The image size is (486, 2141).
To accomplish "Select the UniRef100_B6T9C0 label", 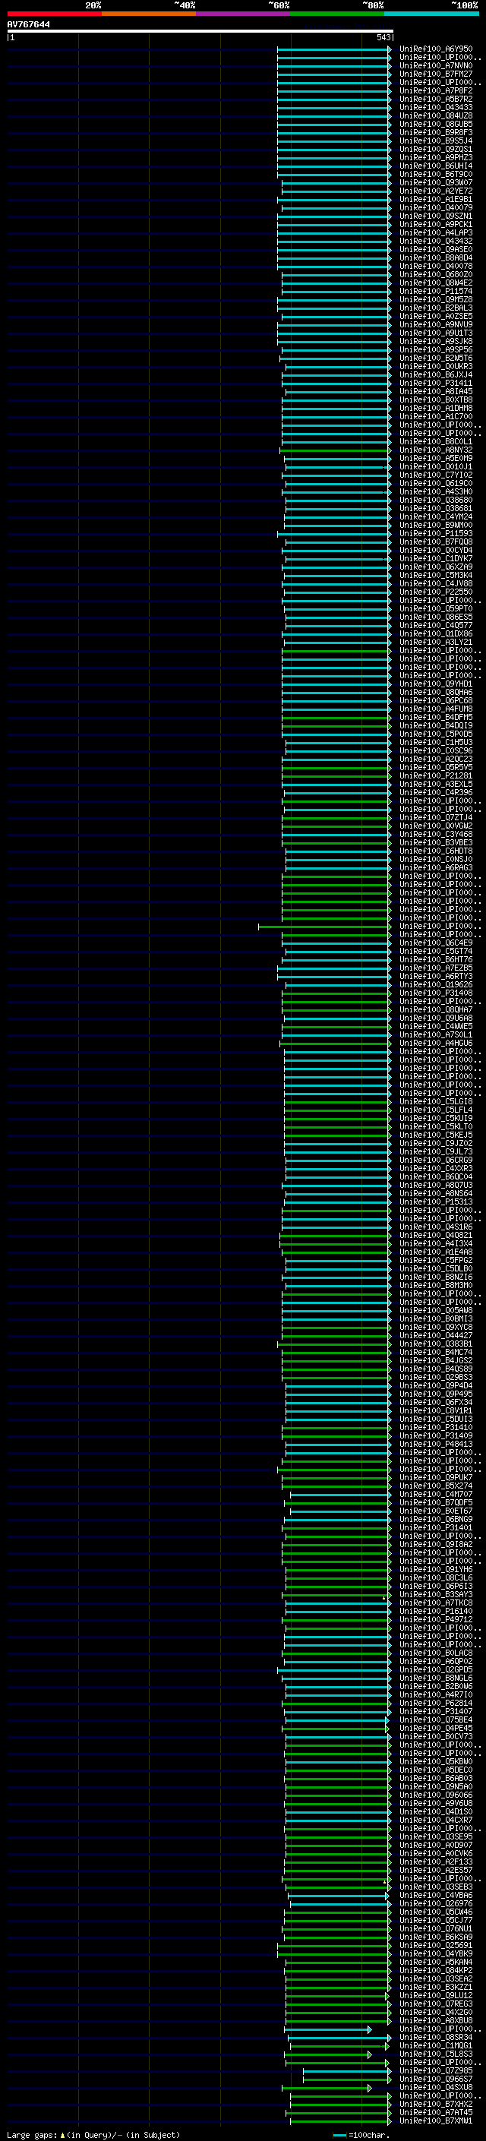I will point(435,175).
